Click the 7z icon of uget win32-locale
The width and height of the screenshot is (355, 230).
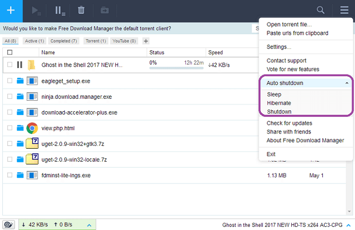(x=32, y=159)
